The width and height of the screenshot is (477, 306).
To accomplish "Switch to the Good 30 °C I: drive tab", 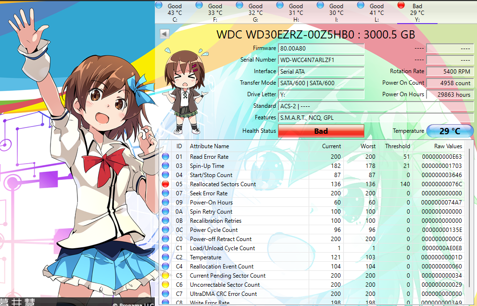I will pyautogui.click(x=336, y=13).
